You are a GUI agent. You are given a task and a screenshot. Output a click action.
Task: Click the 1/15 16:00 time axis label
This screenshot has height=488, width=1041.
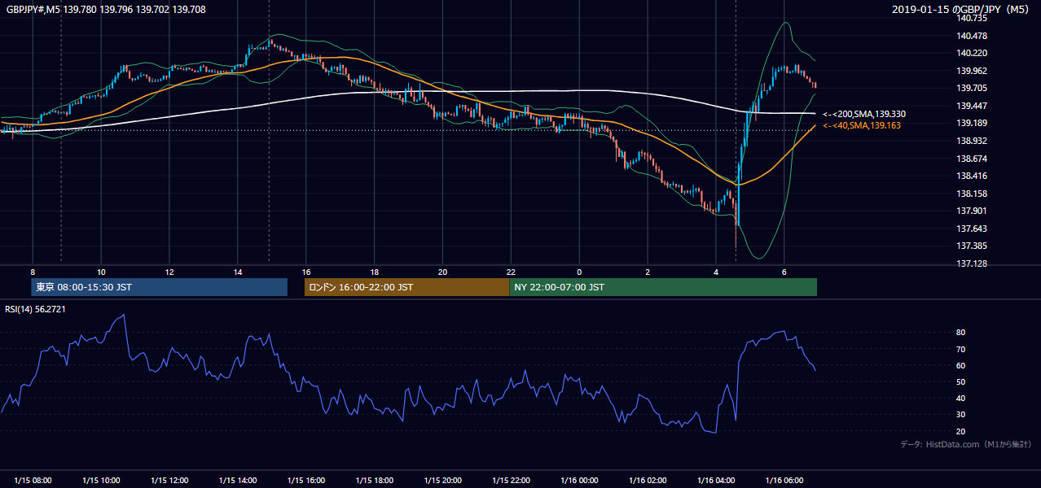point(306,481)
